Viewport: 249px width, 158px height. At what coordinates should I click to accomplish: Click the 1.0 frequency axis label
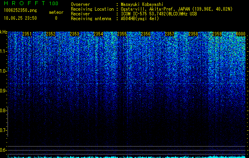point(3,71)
